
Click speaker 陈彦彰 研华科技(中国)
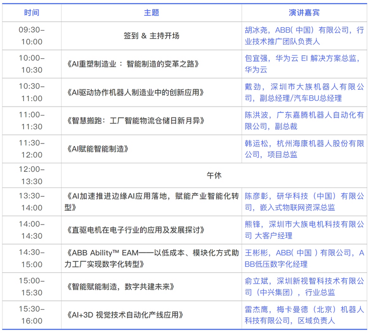click(x=304, y=202)
